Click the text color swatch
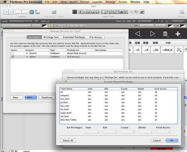 coord(45,26)
